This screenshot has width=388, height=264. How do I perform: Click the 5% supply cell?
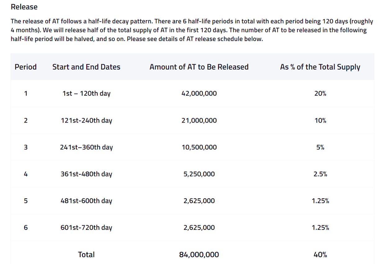point(320,147)
